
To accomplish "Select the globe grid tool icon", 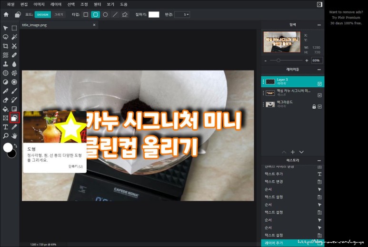I will 5,73.
